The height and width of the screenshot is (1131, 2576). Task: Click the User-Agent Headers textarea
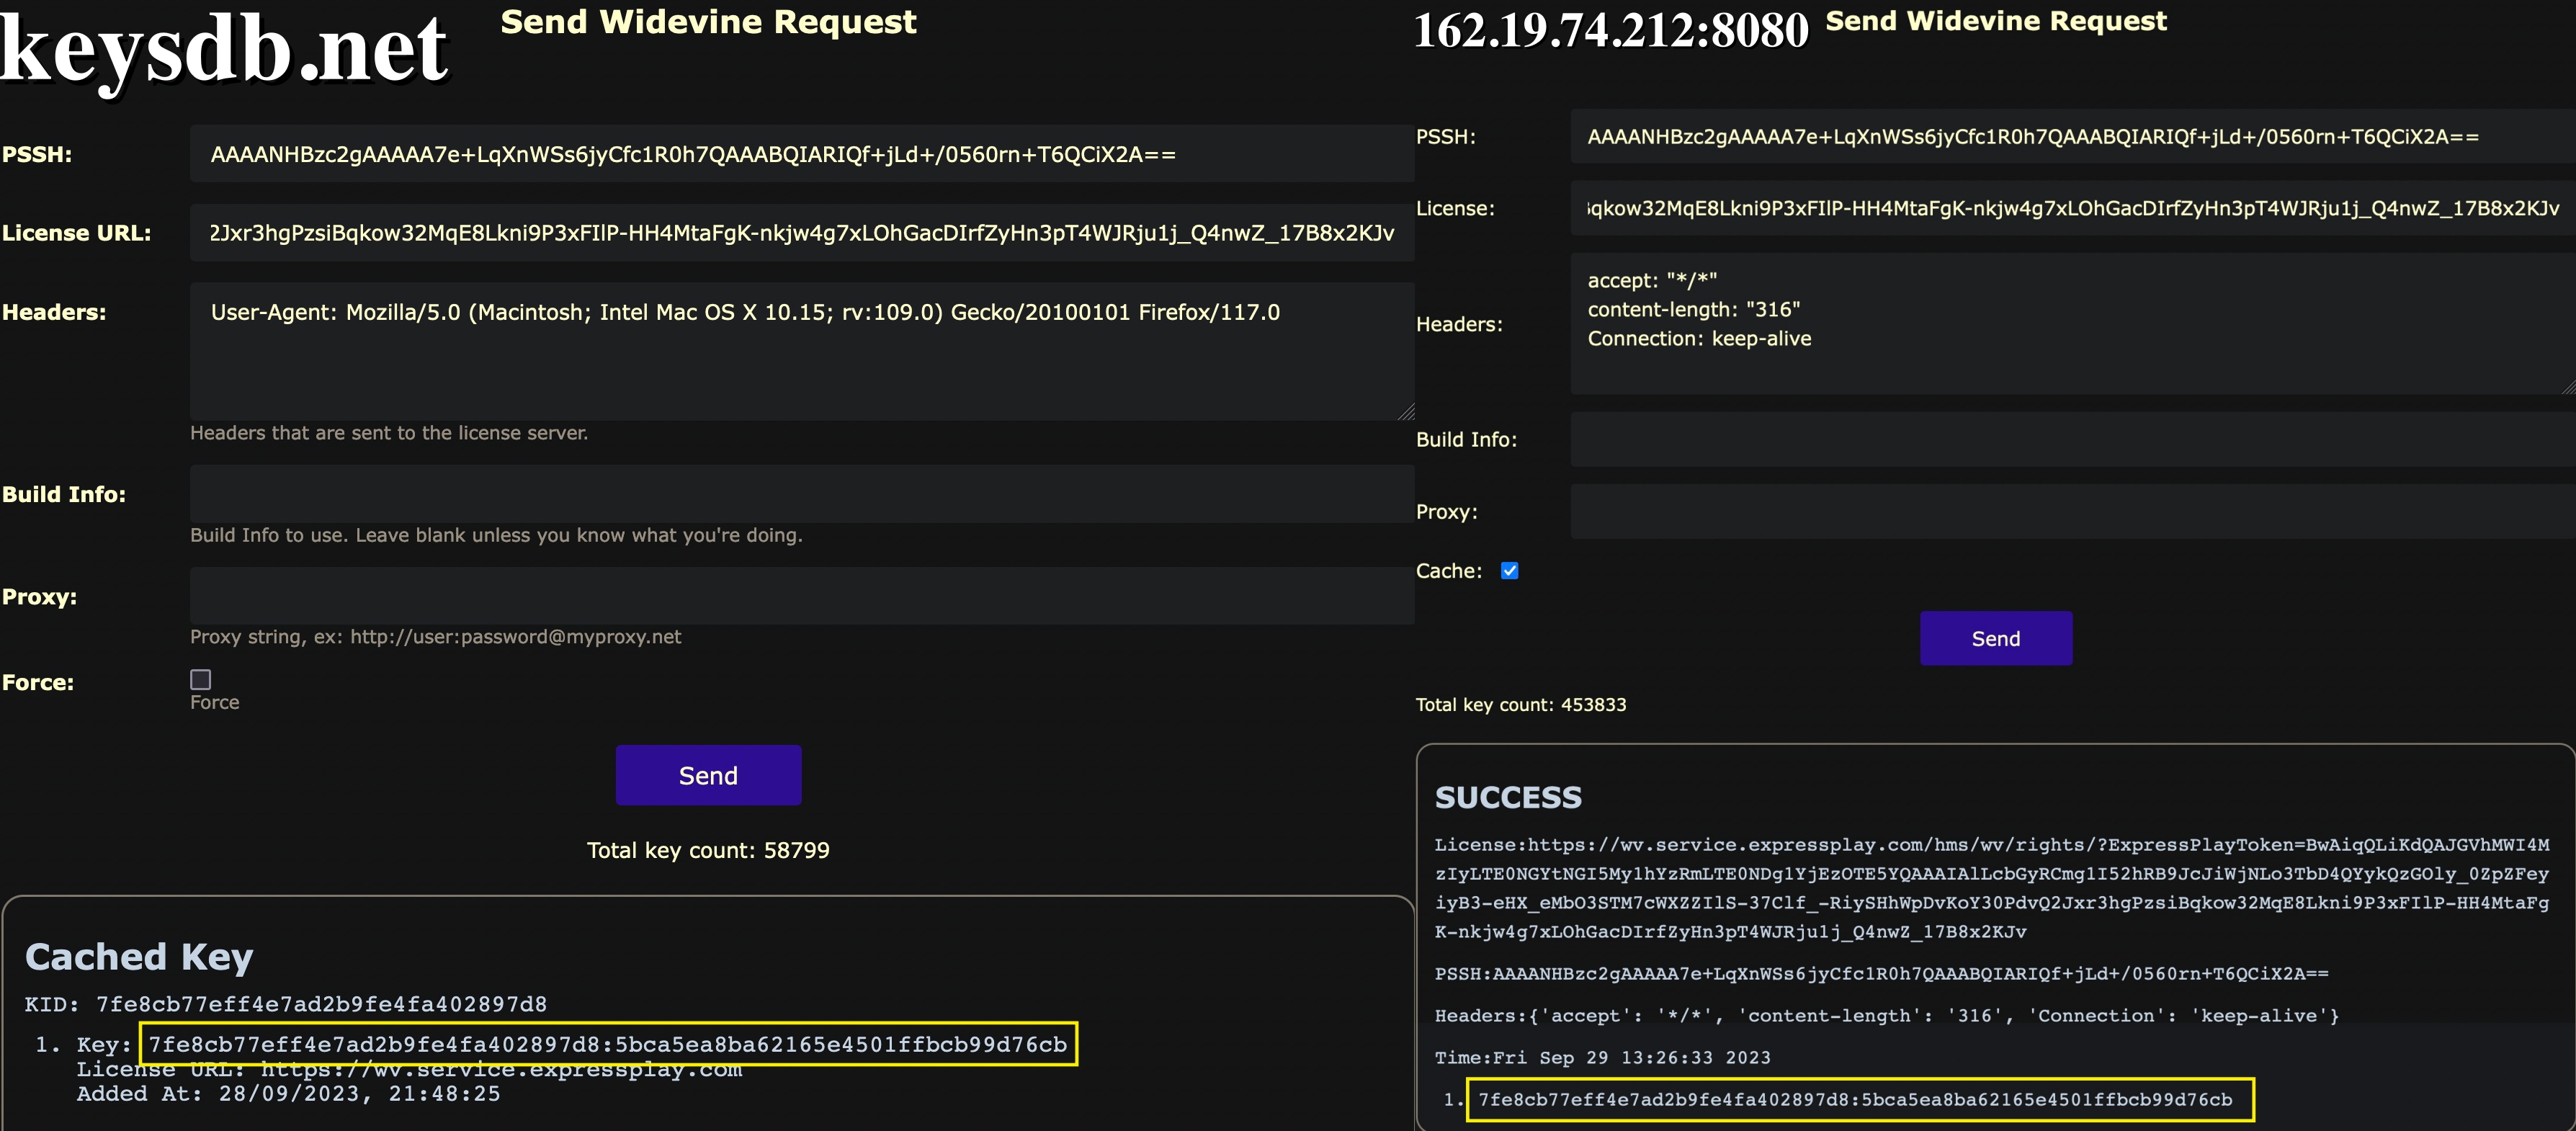pyautogui.click(x=800, y=350)
